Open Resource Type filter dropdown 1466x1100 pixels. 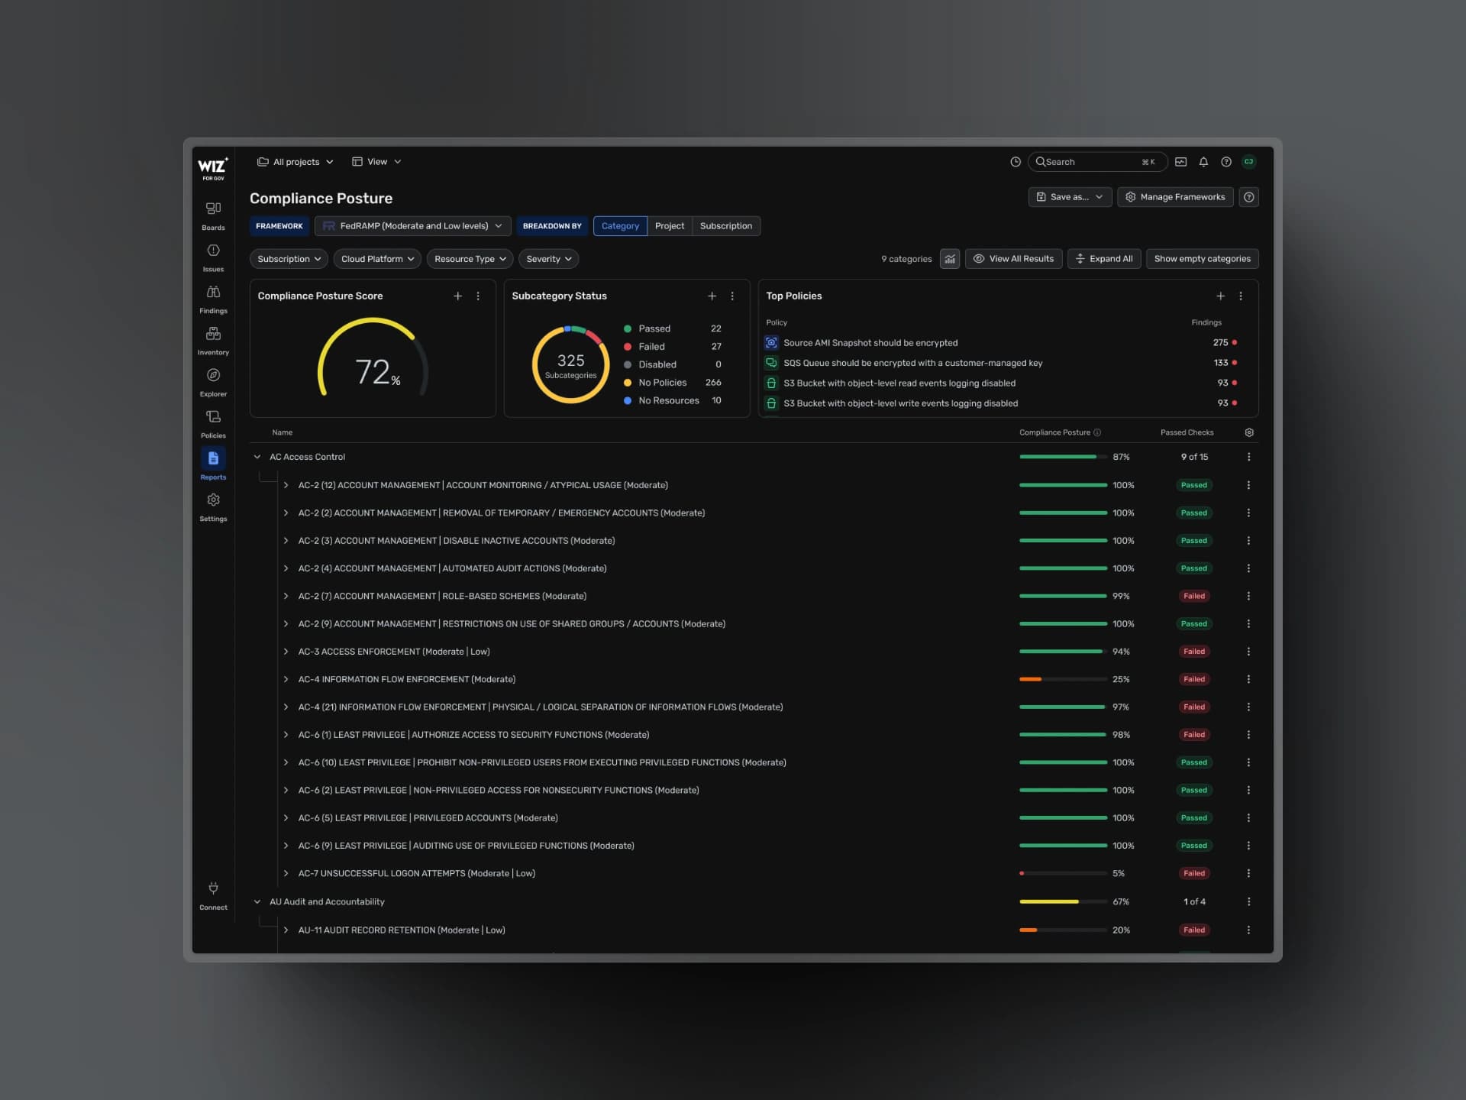[470, 259]
